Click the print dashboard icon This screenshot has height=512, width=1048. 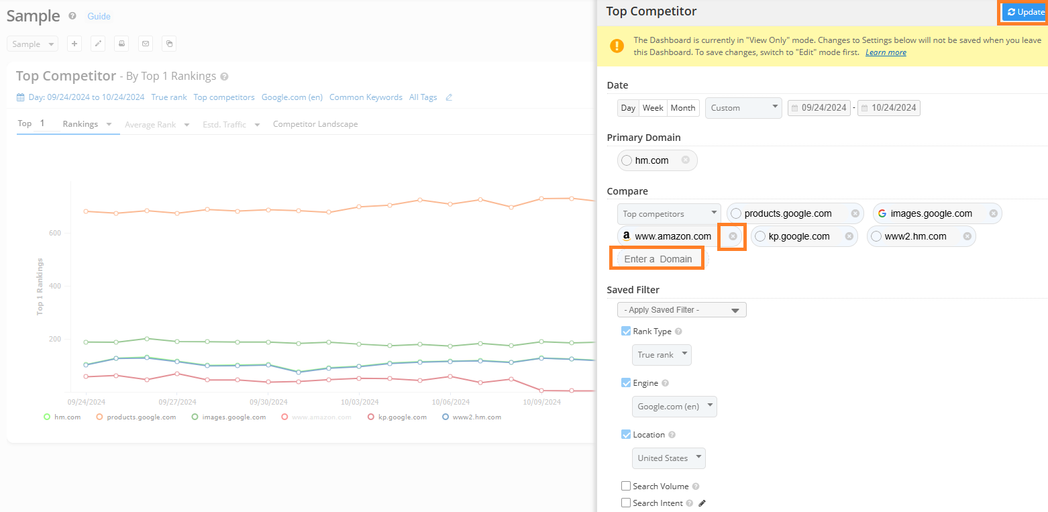coord(121,44)
